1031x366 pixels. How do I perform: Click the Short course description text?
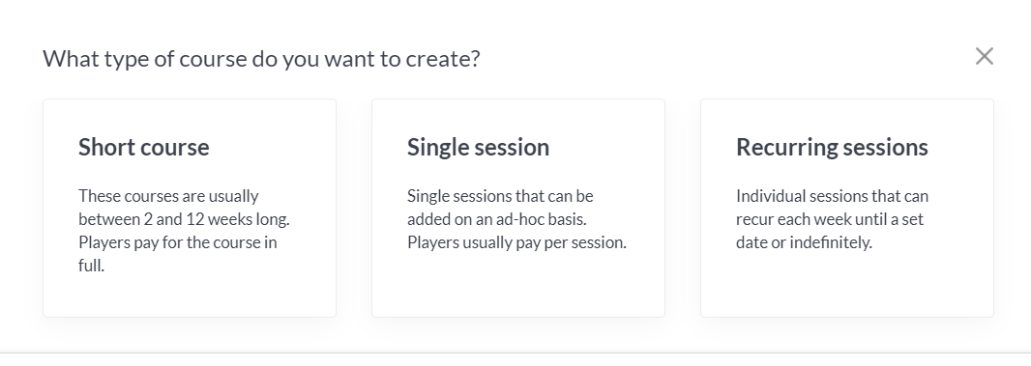coord(184,231)
